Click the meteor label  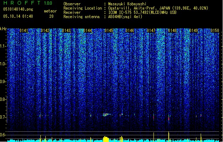(50, 11)
